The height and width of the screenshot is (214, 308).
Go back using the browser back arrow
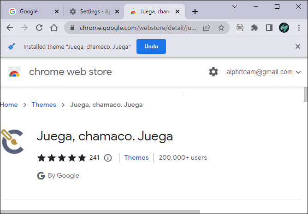coord(10,28)
